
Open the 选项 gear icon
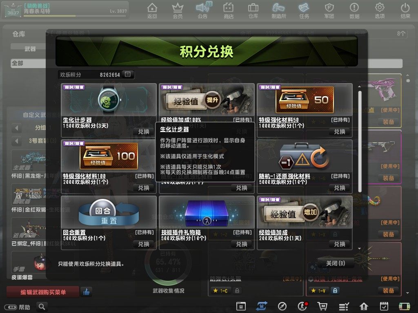pyautogui.click(x=380, y=11)
